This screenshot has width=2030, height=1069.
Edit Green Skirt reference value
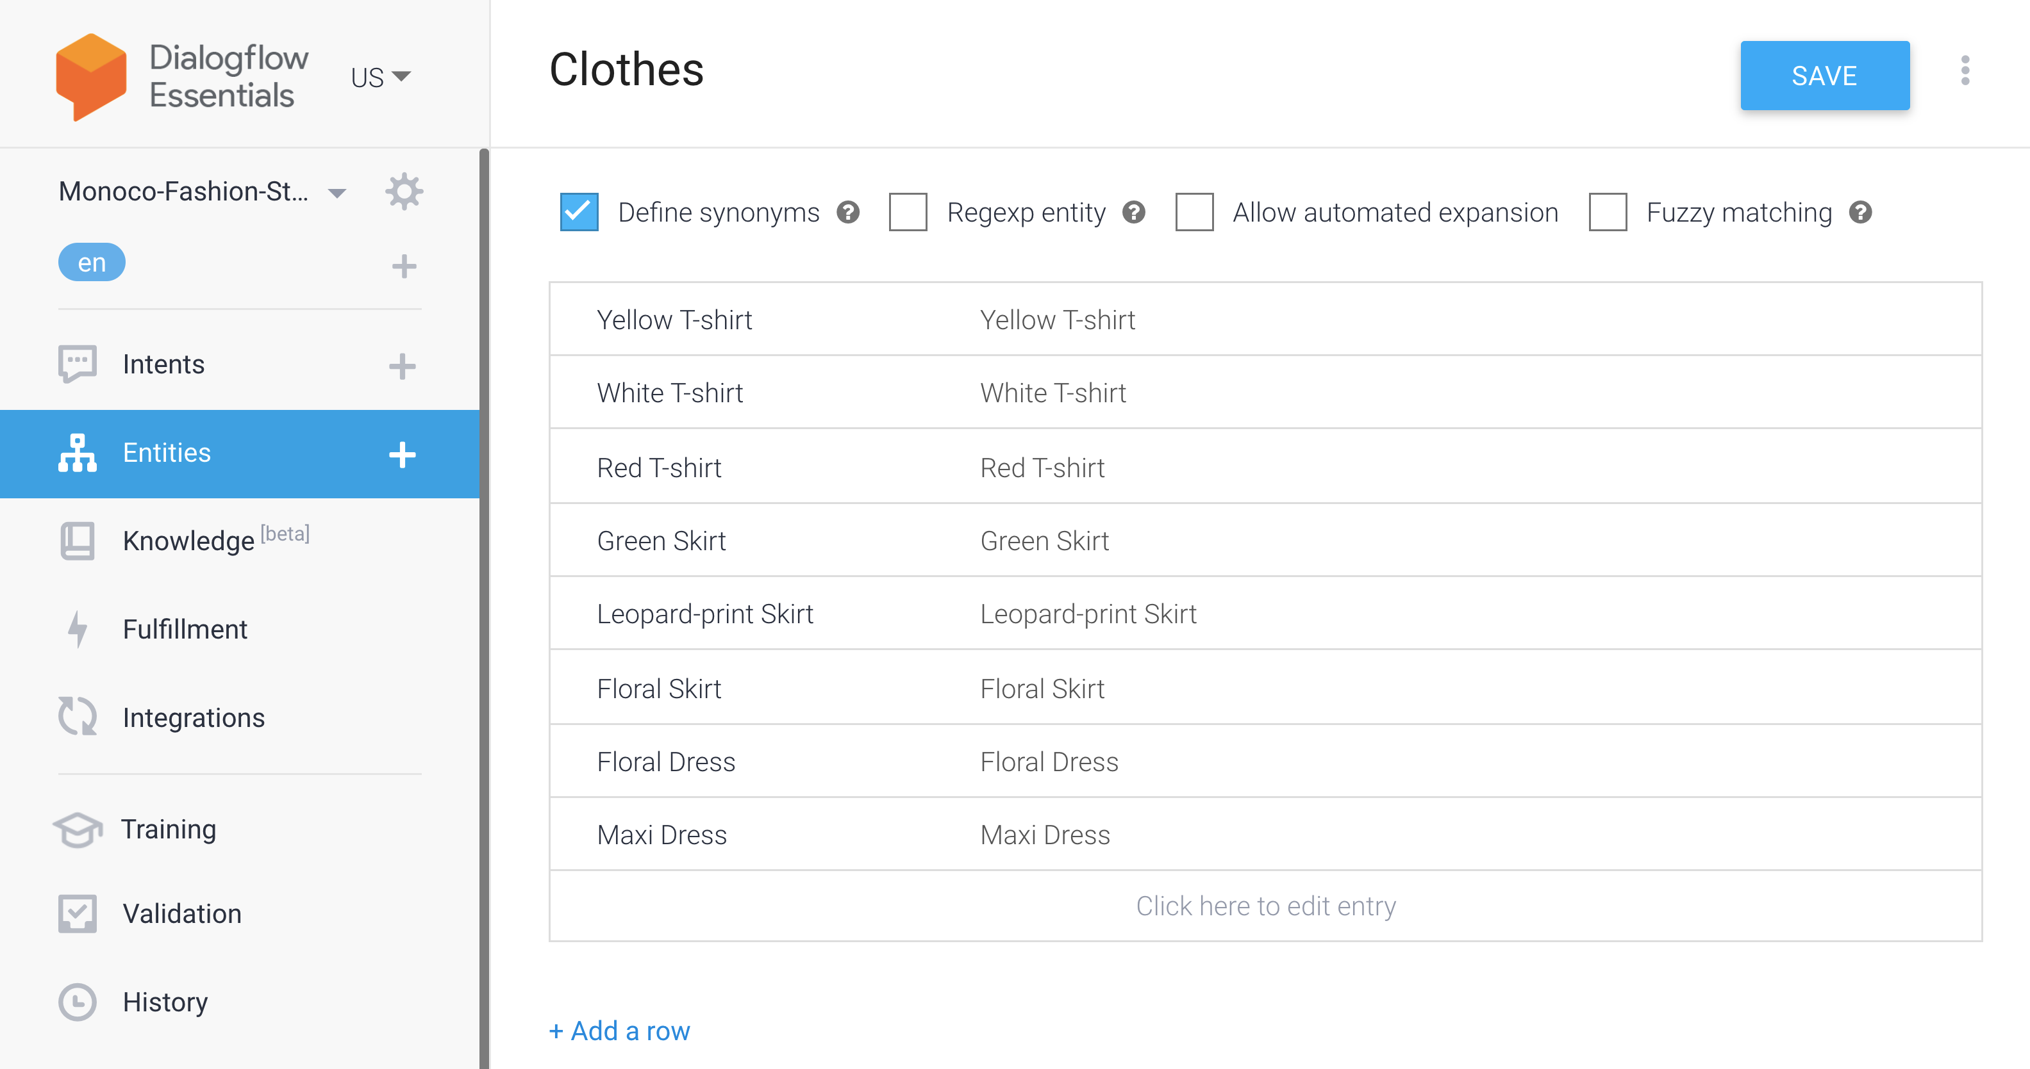click(x=661, y=541)
